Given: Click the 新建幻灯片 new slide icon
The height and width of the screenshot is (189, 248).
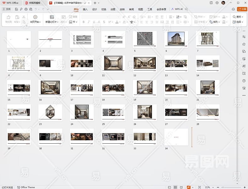Looking at the screenshot, I should click(52, 17).
